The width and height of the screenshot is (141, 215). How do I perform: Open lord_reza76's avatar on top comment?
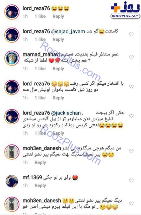tap(12, 12)
